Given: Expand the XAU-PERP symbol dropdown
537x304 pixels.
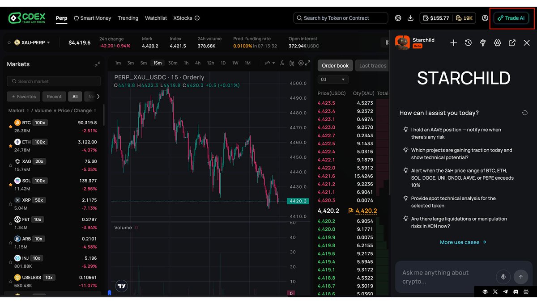Looking at the screenshot, I should [x=48, y=43].
